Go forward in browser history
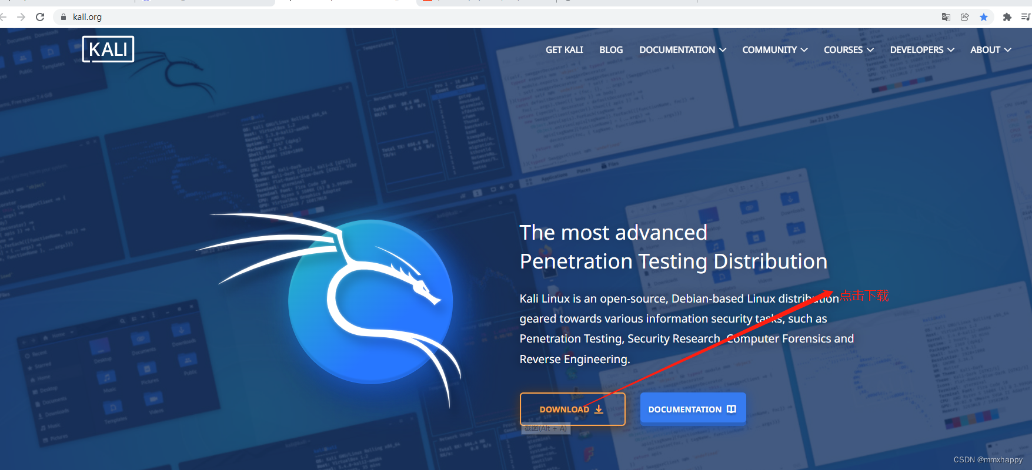1032x470 pixels. 21,17
